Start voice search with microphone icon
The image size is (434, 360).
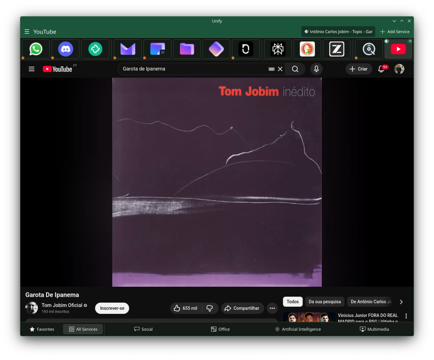pos(316,69)
